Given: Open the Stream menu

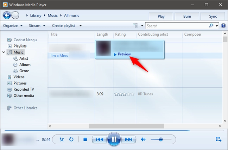Looking at the screenshot, I should tap(37, 26).
